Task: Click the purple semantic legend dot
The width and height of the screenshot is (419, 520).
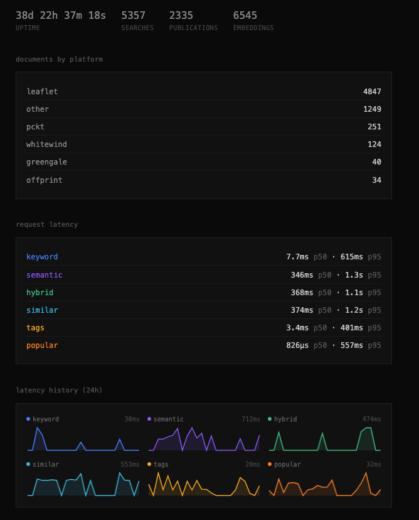Action: (149, 419)
